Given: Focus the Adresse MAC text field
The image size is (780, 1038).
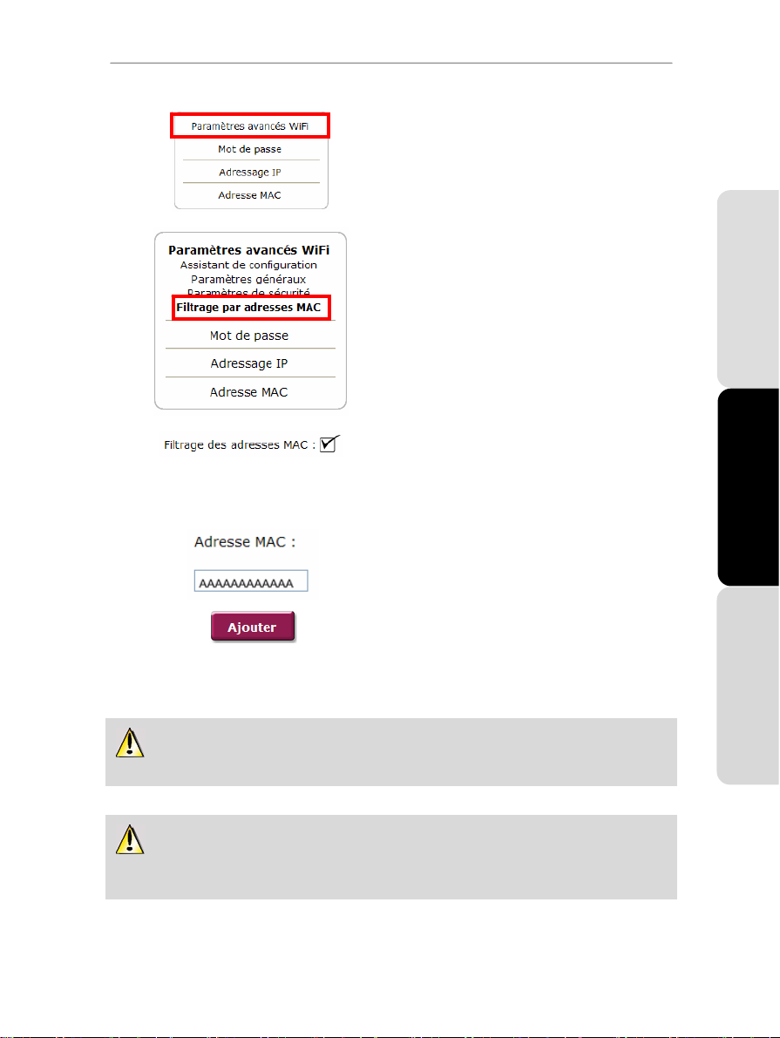Looking at the screenshot, I should coord(251,581).
